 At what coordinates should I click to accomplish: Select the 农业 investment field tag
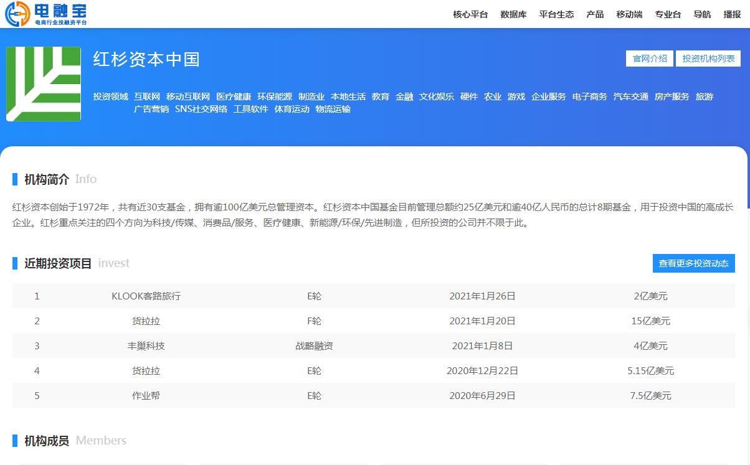pos(493,96)
